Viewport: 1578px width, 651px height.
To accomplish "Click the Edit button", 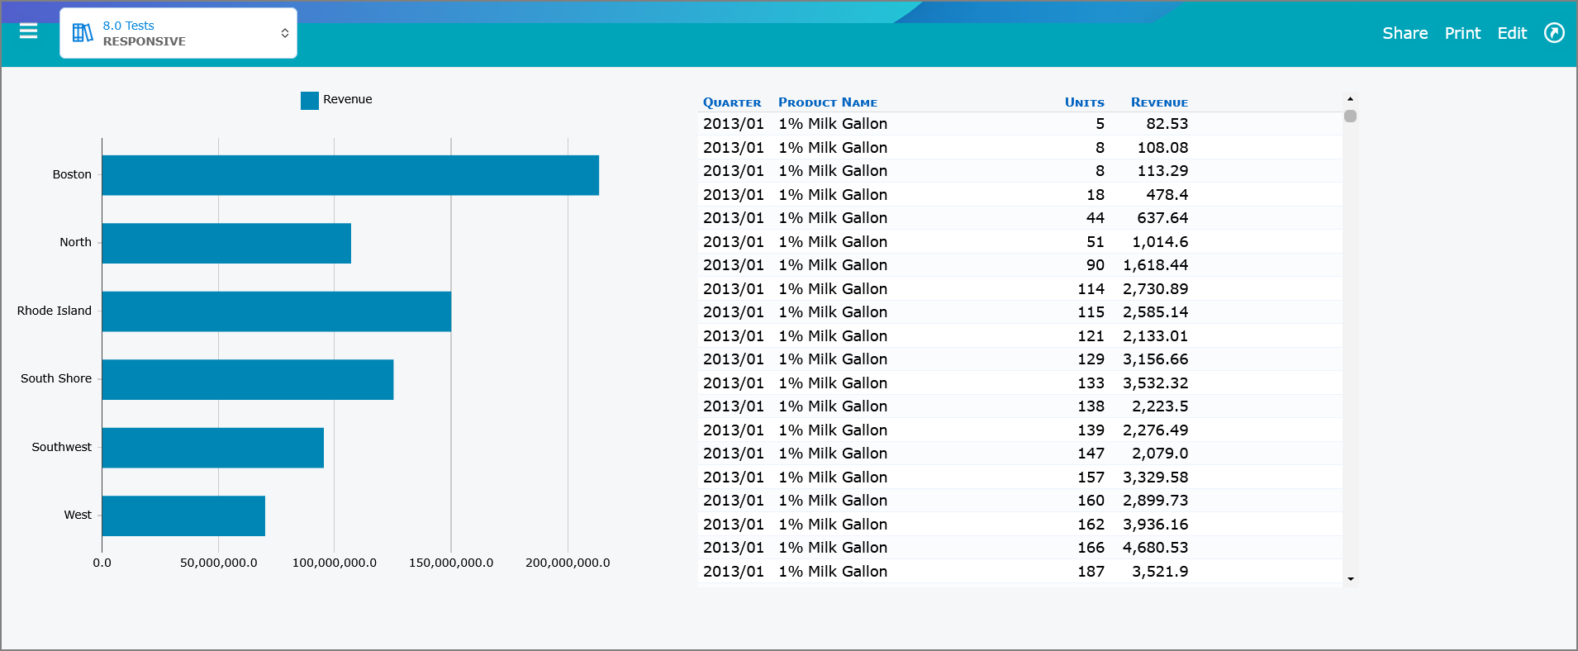I will point(1512,33).
